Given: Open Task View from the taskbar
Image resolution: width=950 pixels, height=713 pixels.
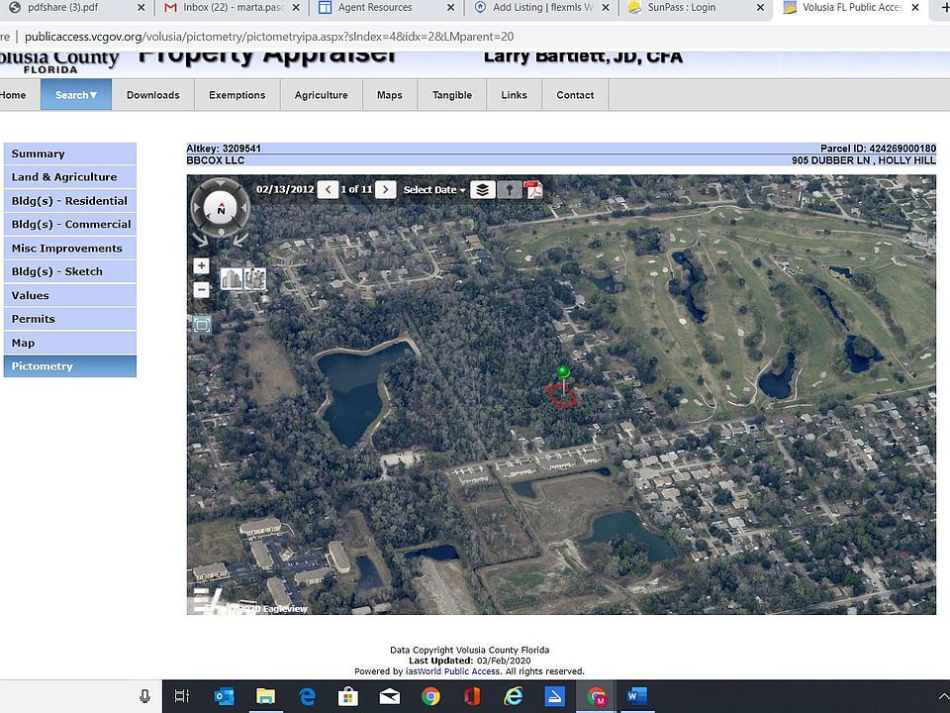Looking at the screenshot, I should pyautogui.click(x=182, y=696).
